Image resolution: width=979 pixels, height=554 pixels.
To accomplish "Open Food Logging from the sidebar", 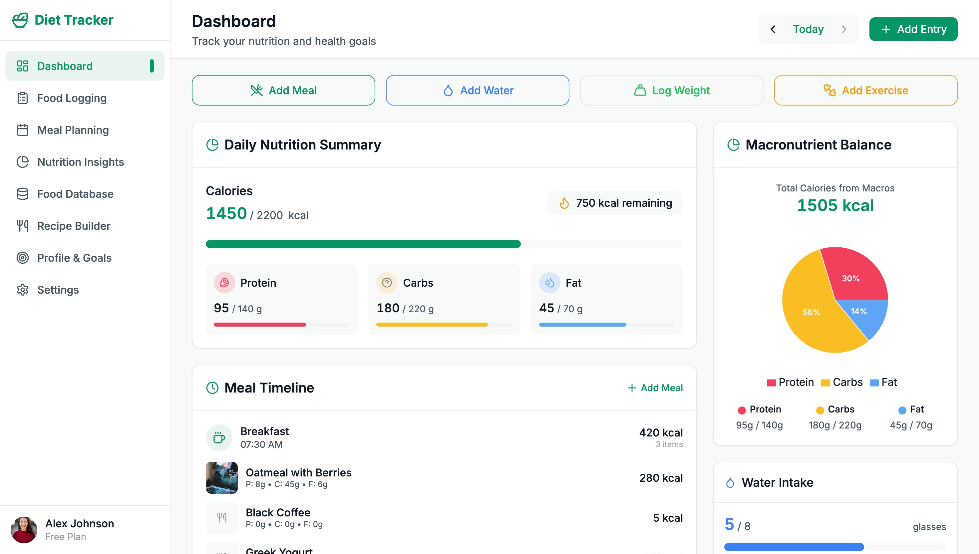I will click(72, 98).
